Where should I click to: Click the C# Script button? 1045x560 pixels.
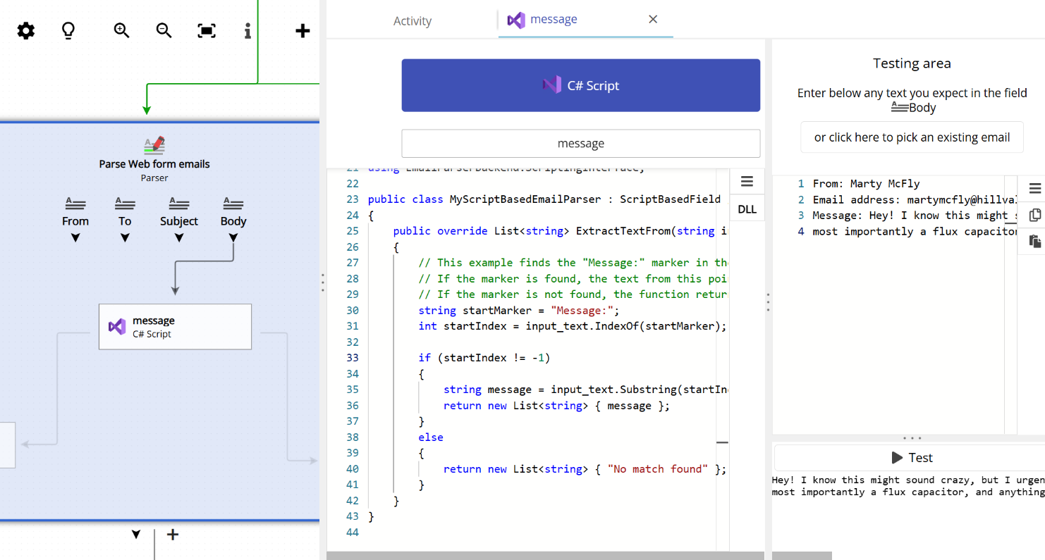pyautogui.click(x=580, y=85)
